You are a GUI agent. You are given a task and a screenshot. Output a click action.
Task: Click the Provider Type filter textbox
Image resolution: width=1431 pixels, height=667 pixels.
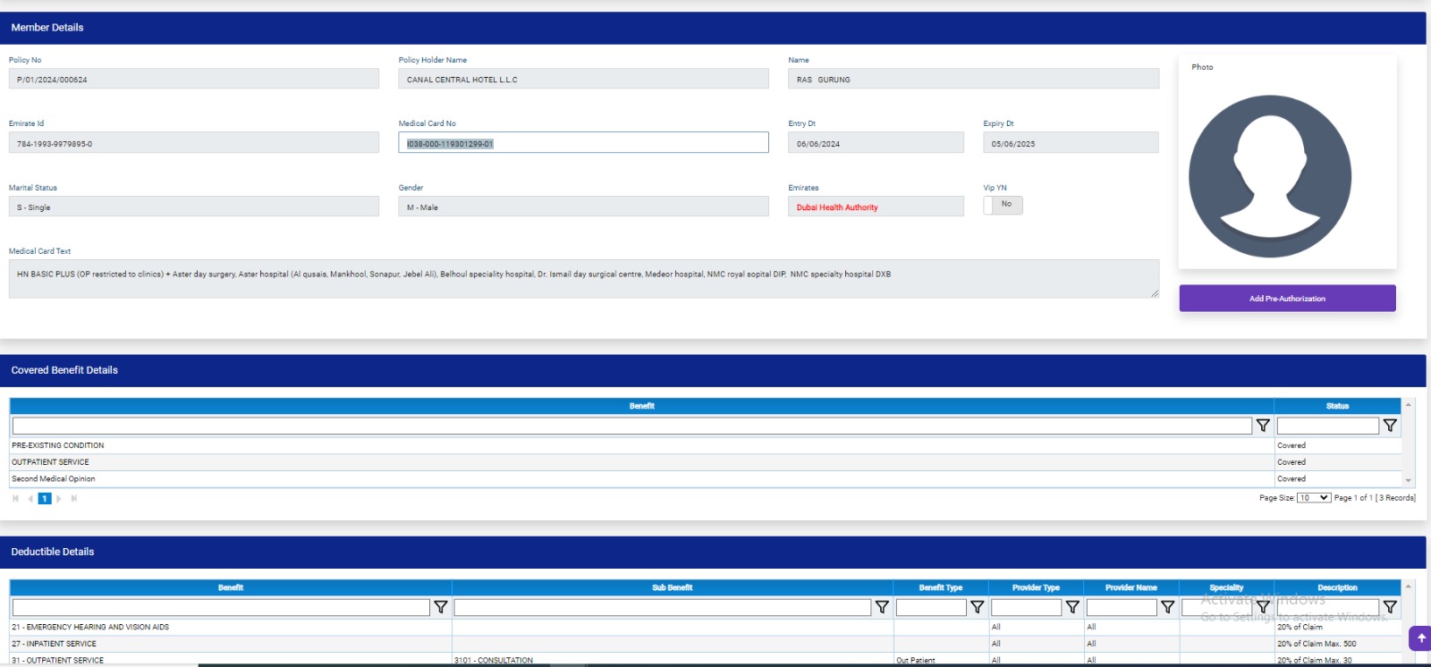pos(1026,607)
